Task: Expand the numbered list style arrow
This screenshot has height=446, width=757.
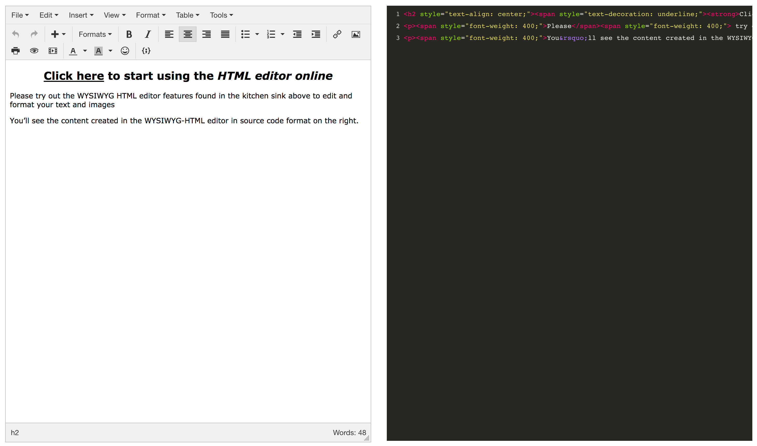Action: point(282,34)
